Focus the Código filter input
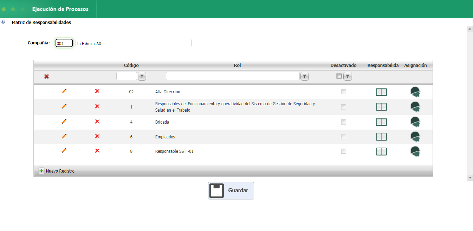 coord(127,76)
